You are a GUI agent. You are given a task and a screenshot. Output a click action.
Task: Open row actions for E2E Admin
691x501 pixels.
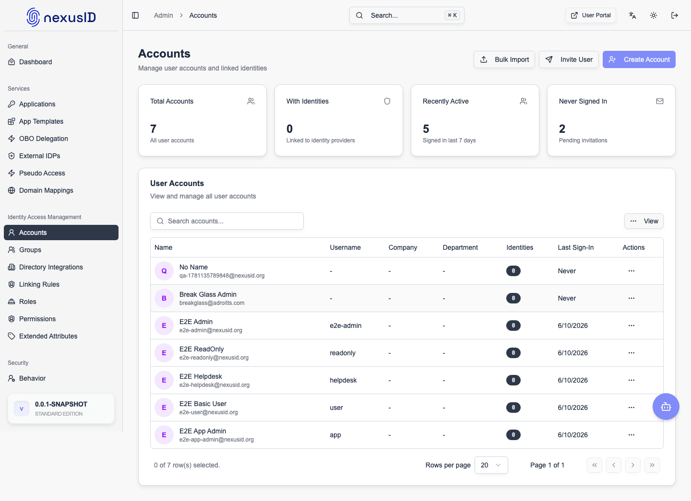click(x=631, y=326)
